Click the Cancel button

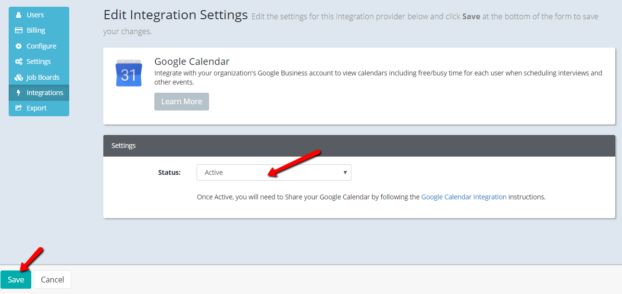pos(52,280)
